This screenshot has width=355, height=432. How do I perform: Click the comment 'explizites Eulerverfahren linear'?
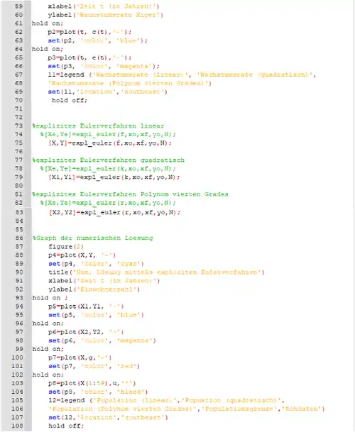pos(98,126)
